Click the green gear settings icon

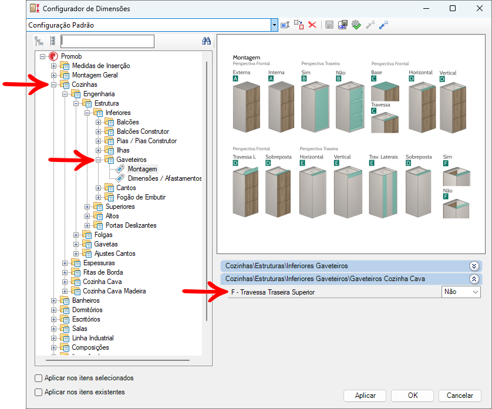(x=356, y=25)
